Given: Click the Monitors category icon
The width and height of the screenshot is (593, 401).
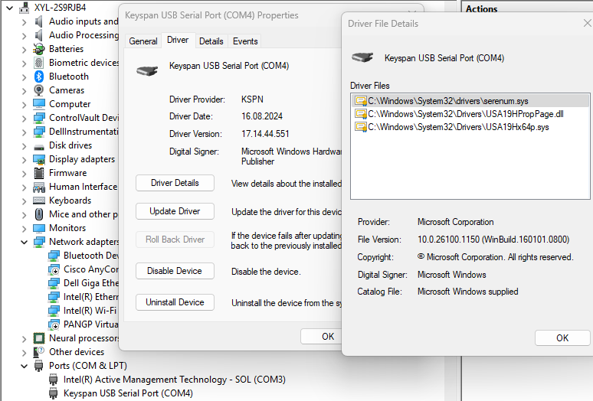Looking at the screenshot, I should click(38, 228).
